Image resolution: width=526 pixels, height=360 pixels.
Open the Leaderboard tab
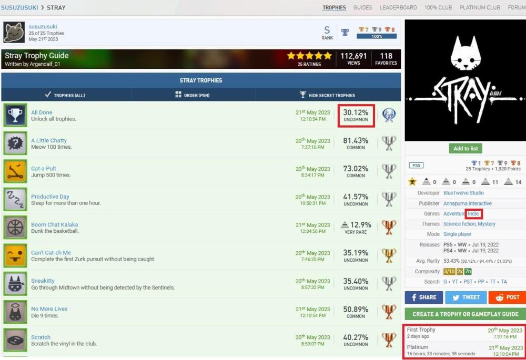click(398, 7)
